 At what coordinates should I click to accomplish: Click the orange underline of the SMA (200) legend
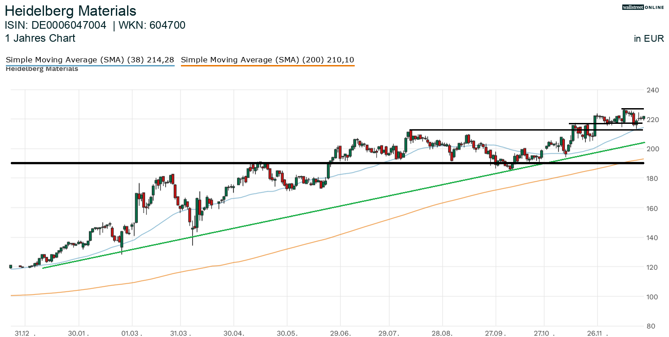[x=267, y=66]
